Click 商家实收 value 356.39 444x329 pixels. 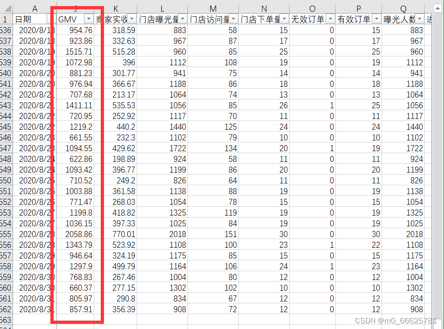click(124, 309)
